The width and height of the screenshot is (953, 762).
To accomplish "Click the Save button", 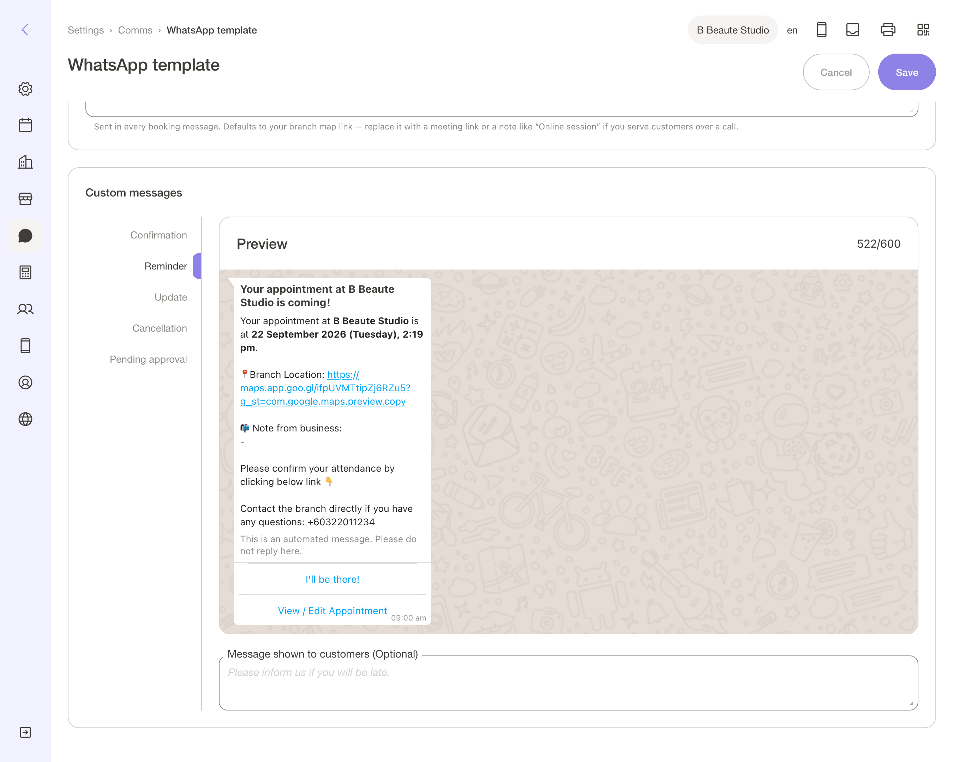I will (x=907, y=72).
